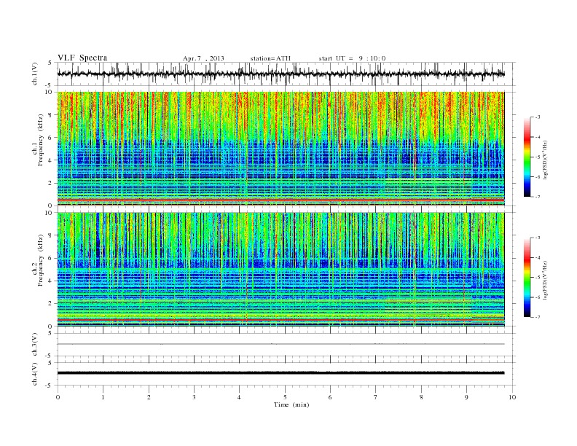The image size is (577, 446).
Task: Click the 'ch.3(V)' axis label
Action: (35, 345)
